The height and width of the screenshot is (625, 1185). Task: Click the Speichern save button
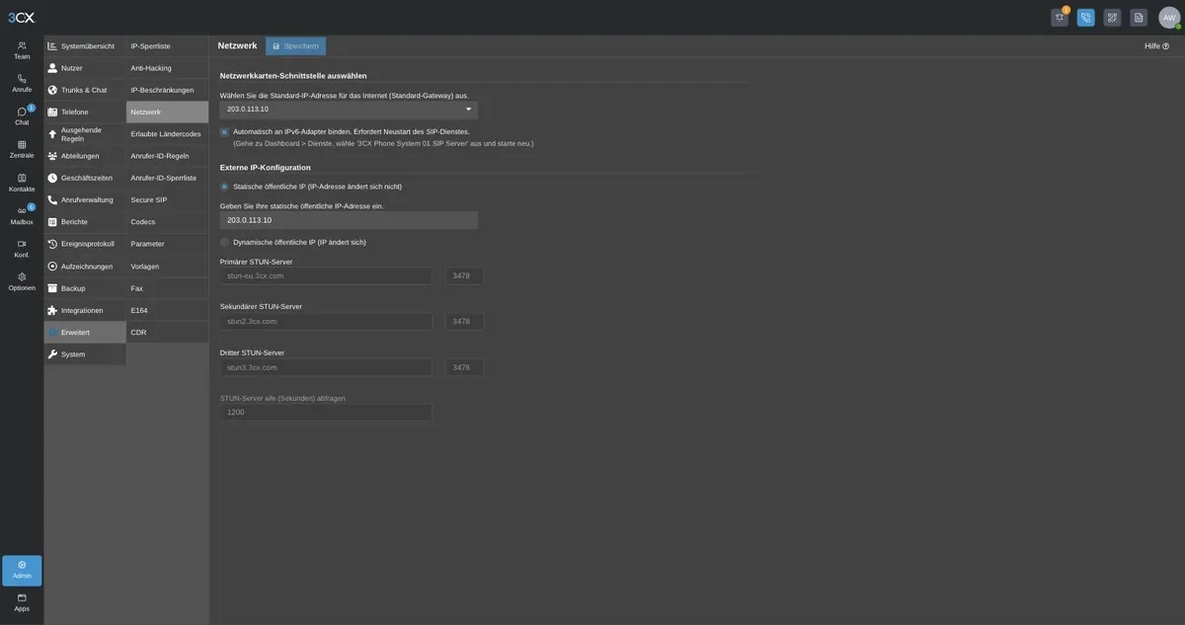coord(295,46)
